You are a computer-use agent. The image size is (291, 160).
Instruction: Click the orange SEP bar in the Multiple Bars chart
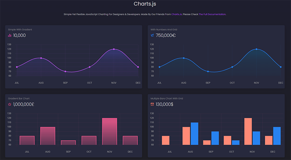pos(207,143)
